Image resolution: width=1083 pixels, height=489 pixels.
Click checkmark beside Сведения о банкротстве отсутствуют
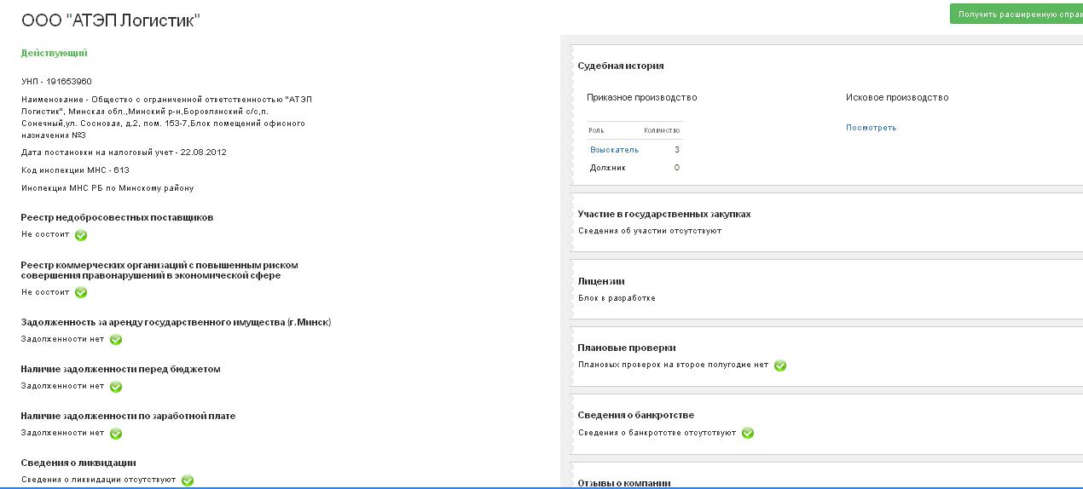coord(748,433)
